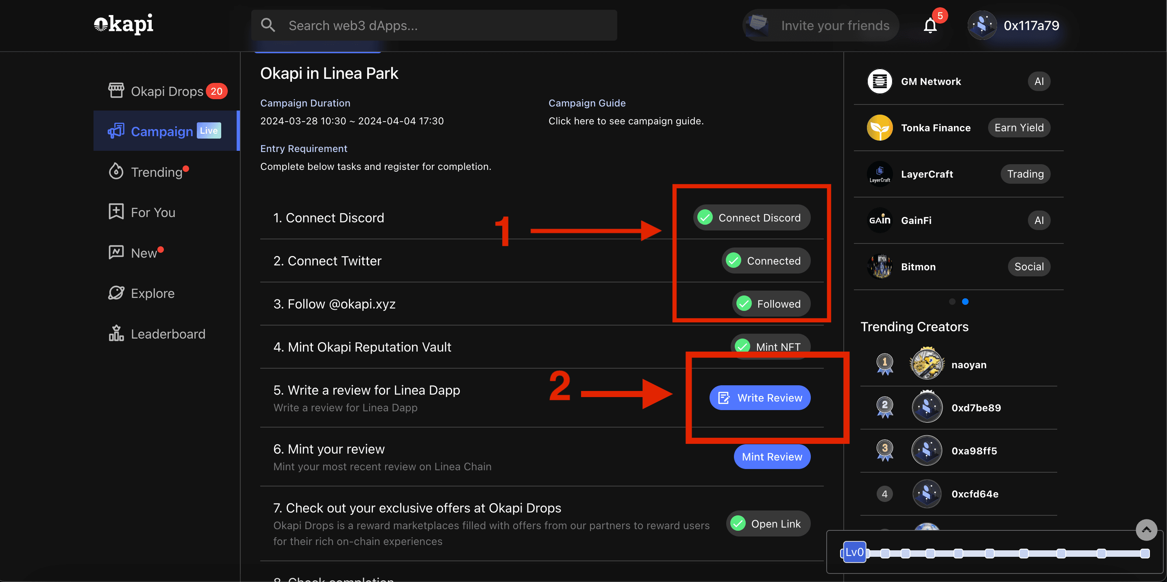This screenshot has width=1167, height=582.
Task: Open the Tonka Finance logo
Action: 880,128
